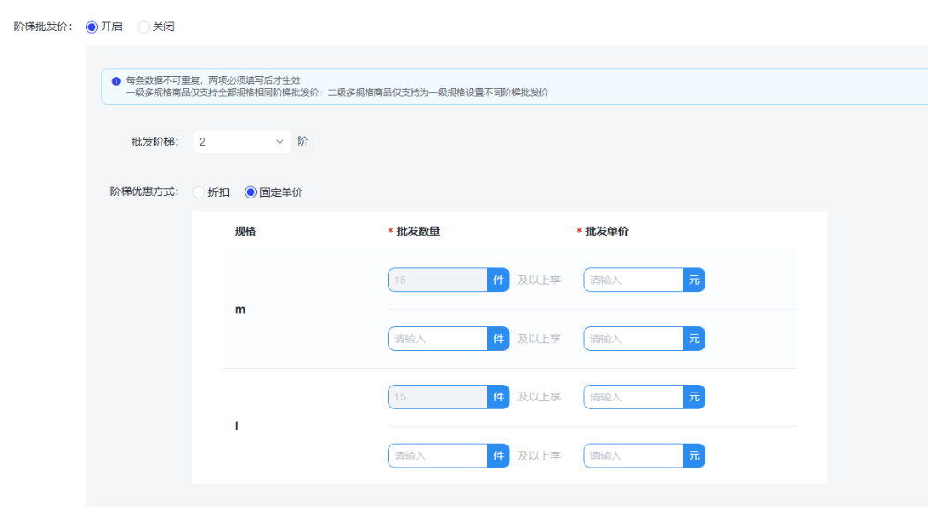928x524 pixels.
Task: Click first-tier 批发单价 input for spec m
Action: tap(633, 280)
